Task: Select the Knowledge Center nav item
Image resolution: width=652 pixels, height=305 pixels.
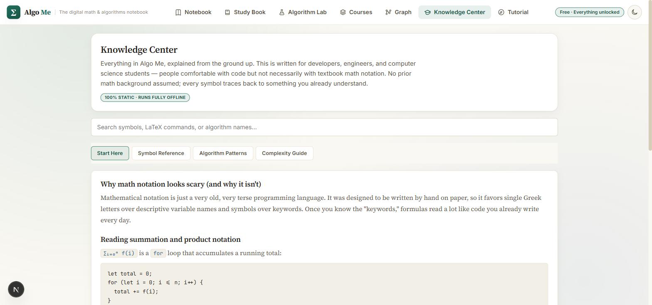Action: pos(454,12)
